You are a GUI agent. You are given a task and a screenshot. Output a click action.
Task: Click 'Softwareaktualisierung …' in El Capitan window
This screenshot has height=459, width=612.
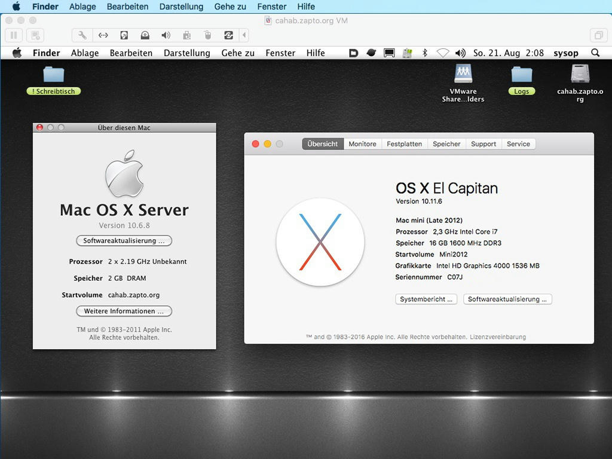coord(507,299)
